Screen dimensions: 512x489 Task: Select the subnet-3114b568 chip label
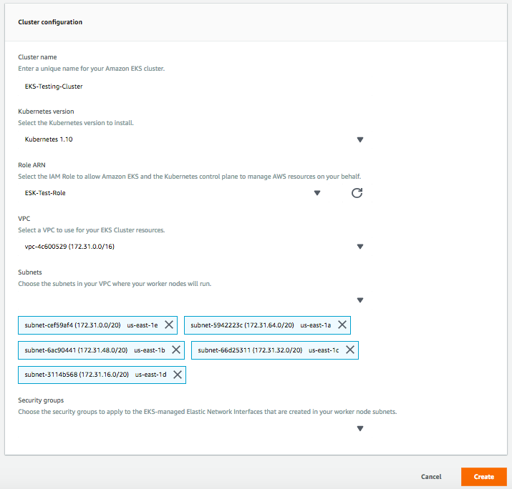pyautogui.click(x=95, y=375)
